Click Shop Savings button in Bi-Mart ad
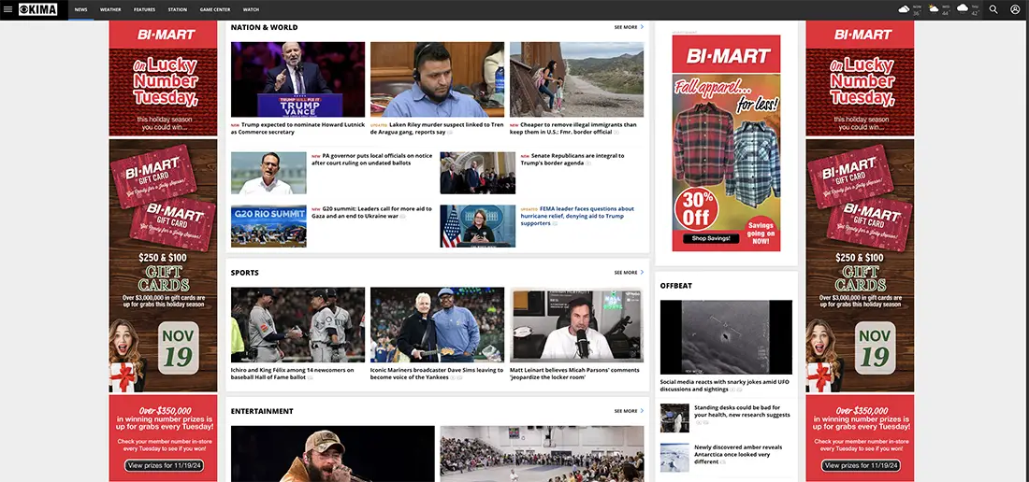Screen dimensions: 1029x482 click(711, 238)
